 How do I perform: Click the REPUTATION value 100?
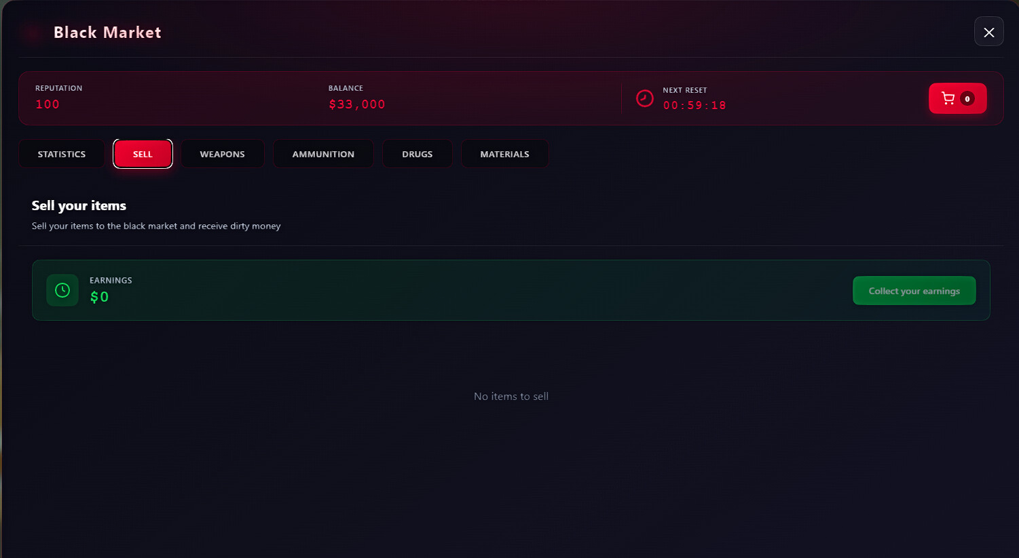coord(48,104)
